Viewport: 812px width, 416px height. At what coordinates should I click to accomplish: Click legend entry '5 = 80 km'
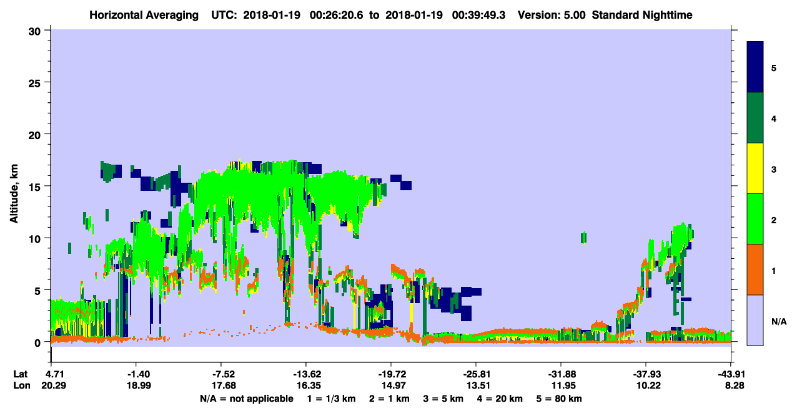point(560,399)
